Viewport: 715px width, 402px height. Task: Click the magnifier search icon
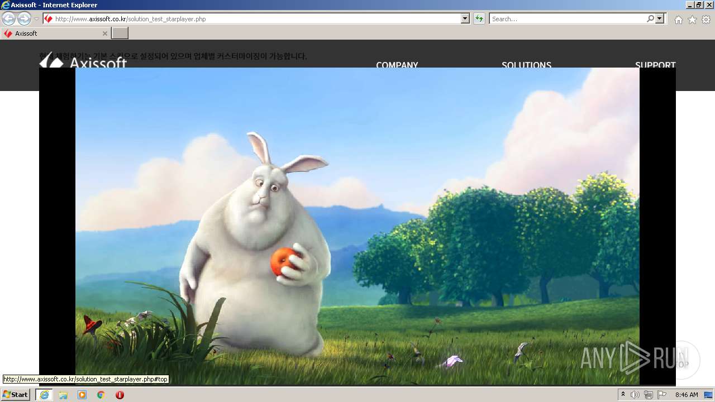pos(650,19)
